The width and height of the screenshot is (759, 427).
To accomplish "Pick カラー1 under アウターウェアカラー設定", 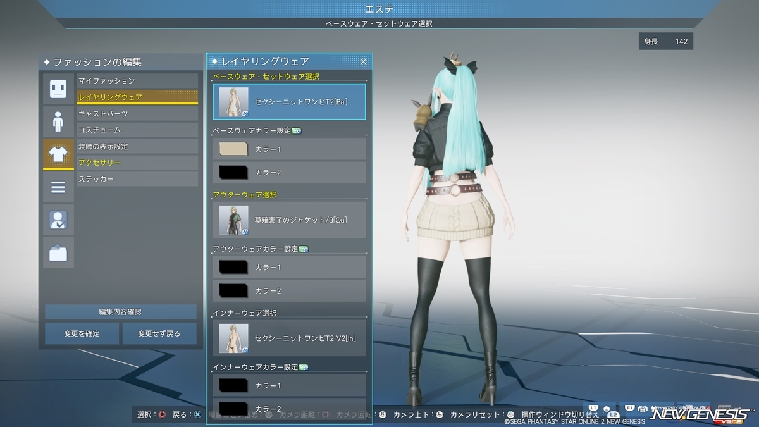I will pyautogui.click(x=289, y=268).
